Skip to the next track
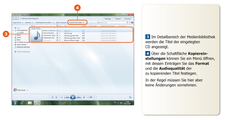 pyautogui.click(x=78, y=97)
